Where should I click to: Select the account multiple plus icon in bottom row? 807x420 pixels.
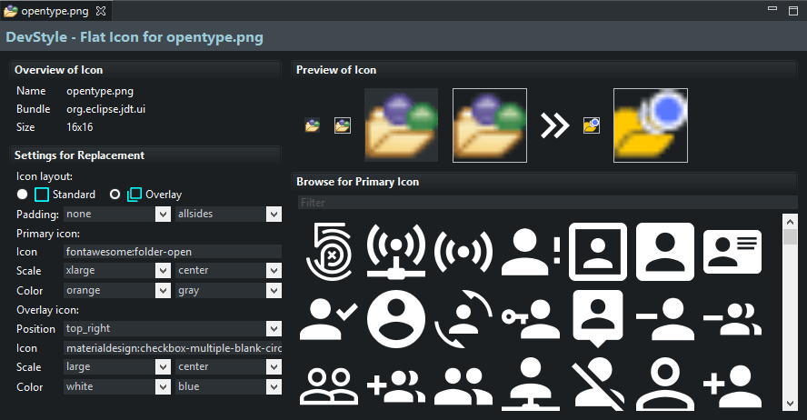tap(396, 386)
